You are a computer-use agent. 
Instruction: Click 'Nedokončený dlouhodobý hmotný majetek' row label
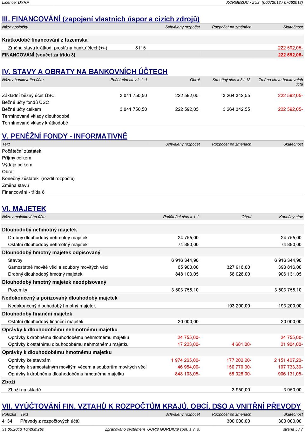pos(52,306)
